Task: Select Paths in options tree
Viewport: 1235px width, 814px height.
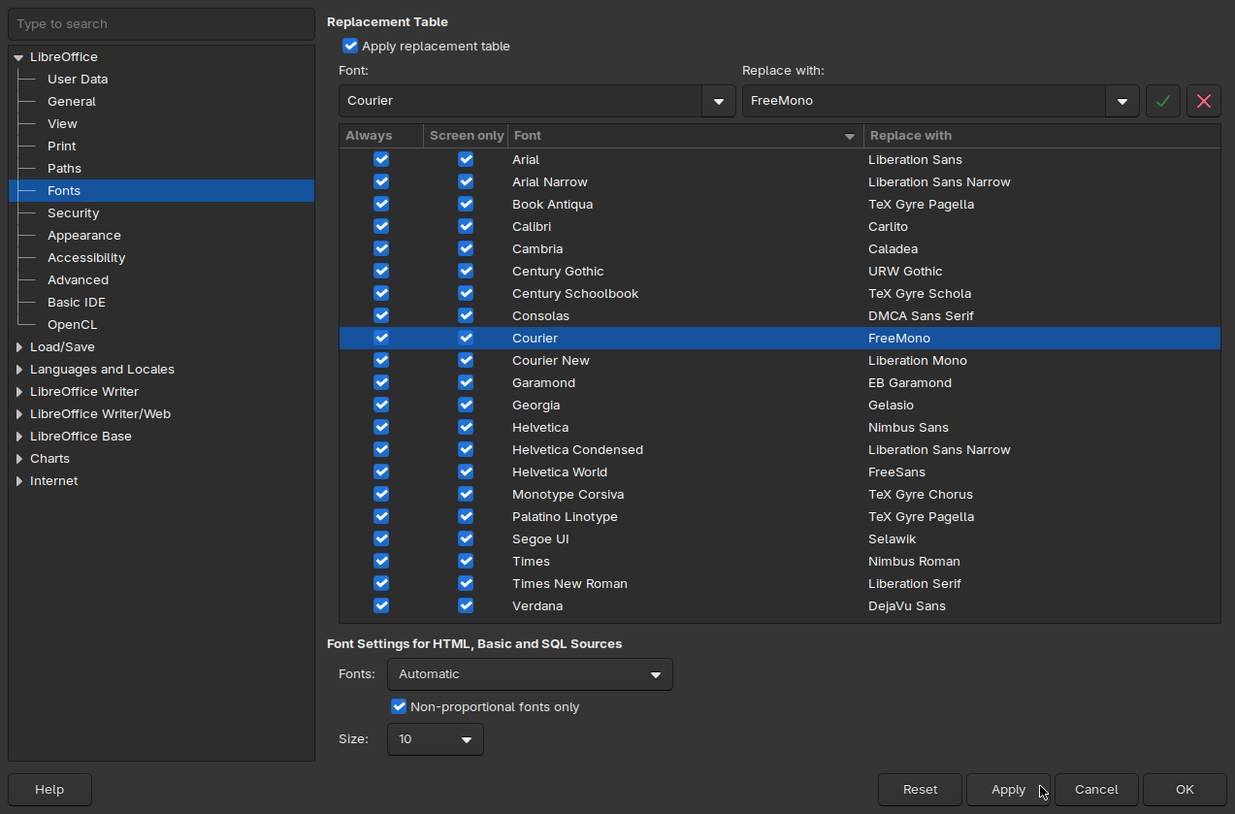Action: click(64, 169)
